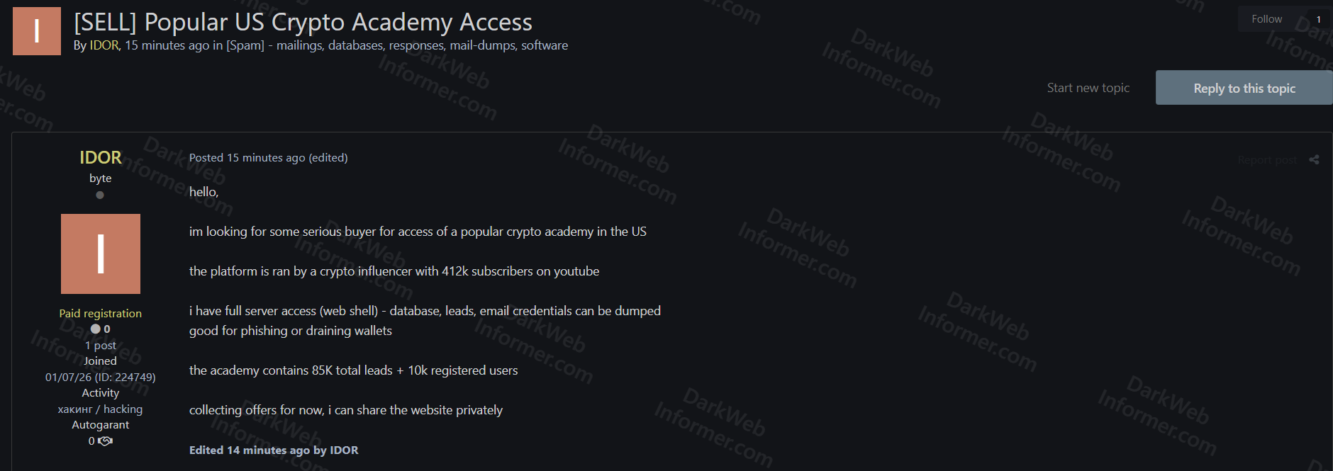1333x471 pixels.
Task: Click the 'хакинг / hacking' activity link
Action: click(x=101, y=409)
